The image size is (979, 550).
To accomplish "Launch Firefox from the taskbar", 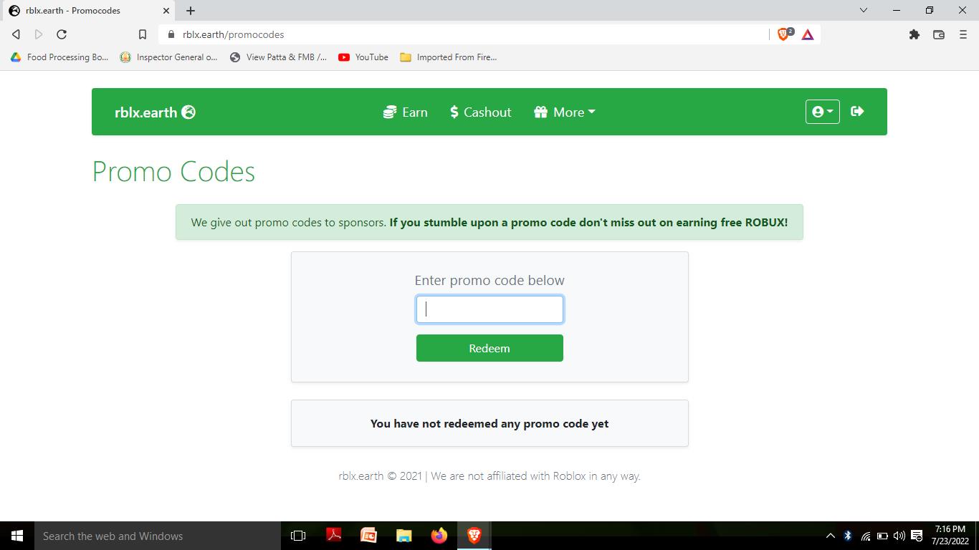I will coord(439,536).
